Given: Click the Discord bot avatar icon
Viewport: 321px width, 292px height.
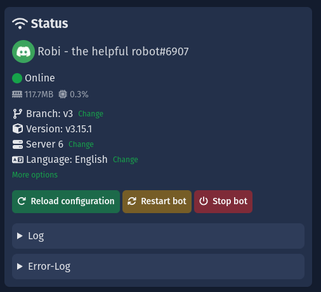Looking at the screenshot, I should tap(23, 52).
